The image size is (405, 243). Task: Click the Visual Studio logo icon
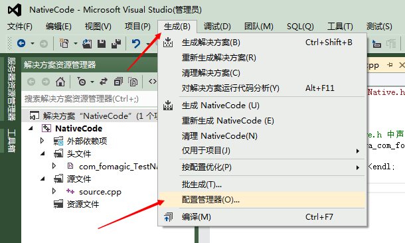[x=14, y=10]
